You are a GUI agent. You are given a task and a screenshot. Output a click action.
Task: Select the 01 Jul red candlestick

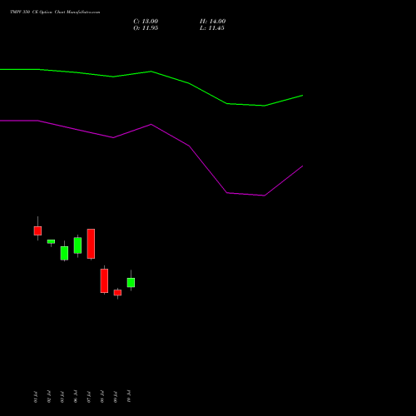point(37,230)
